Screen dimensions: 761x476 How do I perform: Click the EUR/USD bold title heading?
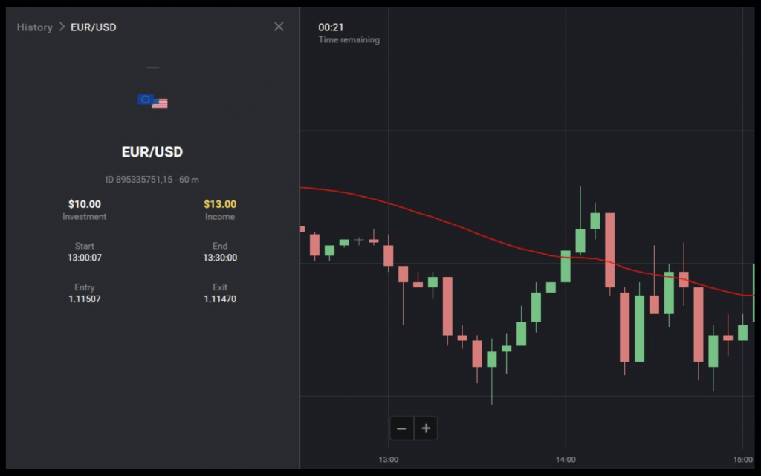point(152,152)
